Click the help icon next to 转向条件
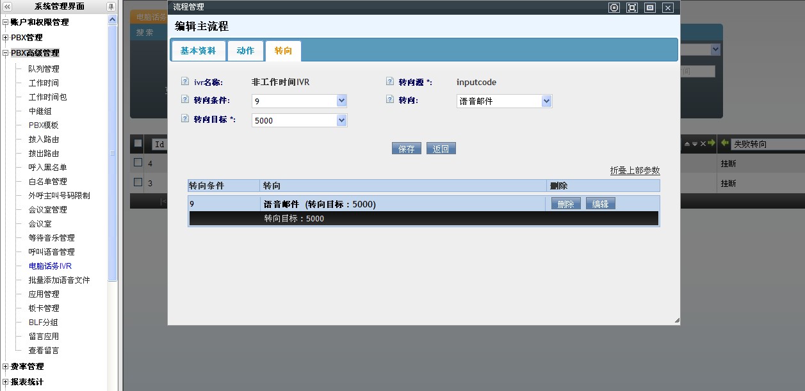 185,100
